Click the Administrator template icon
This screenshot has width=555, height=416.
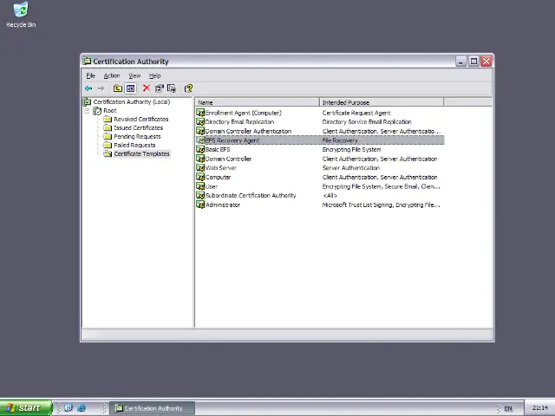pos(200,205)
